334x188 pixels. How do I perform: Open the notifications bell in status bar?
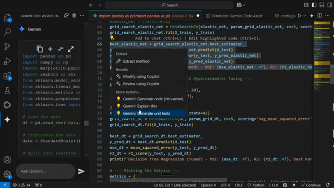[328, 185]
